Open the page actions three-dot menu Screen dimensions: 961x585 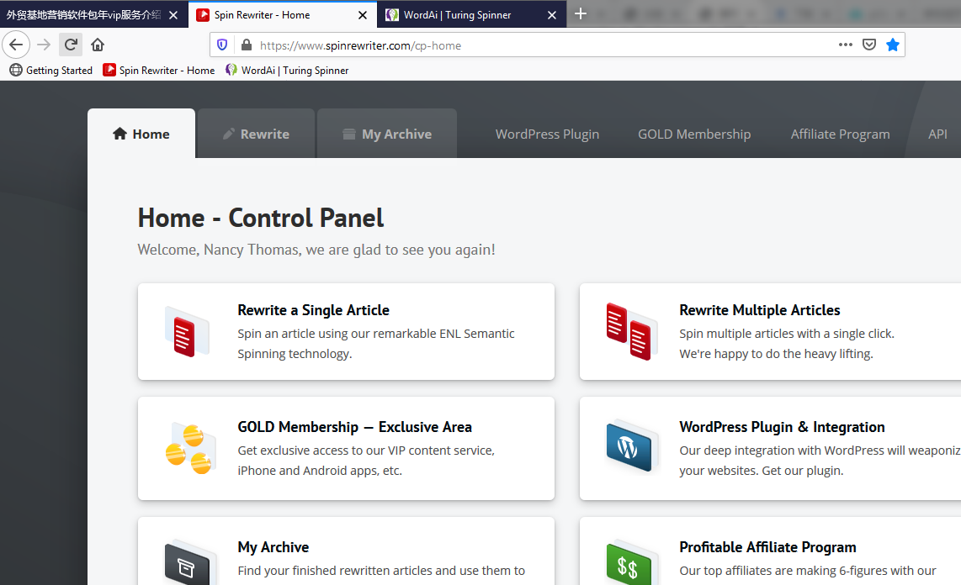(846, 45)
